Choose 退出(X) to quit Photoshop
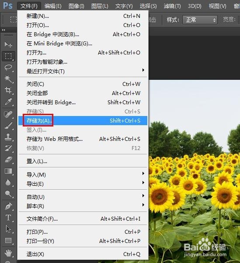Viewport: 240px width, 263px height. tap(83, 254)
